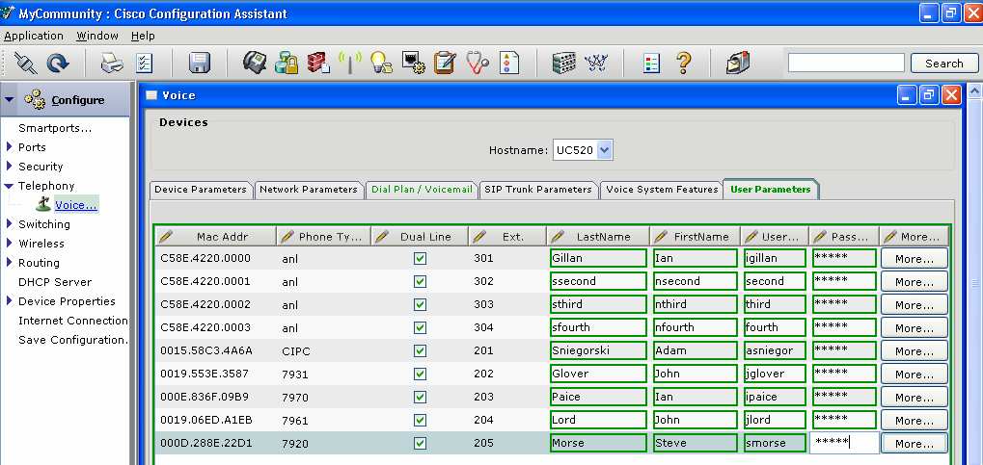Click the Voice item icon under Telephony
983x465 pixels.
(x=43, y=203)
